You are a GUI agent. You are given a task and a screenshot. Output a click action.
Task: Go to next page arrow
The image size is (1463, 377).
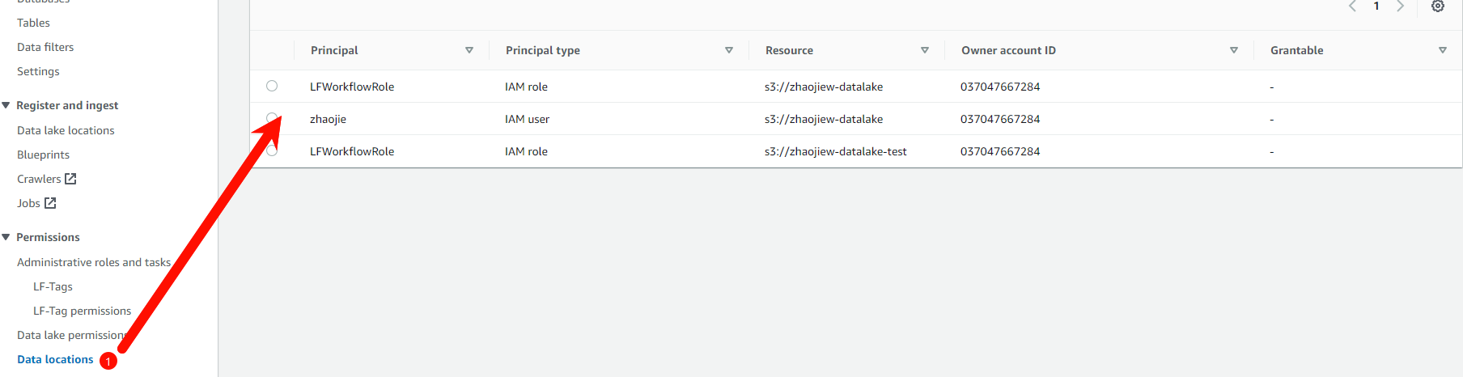(1400, 6)
